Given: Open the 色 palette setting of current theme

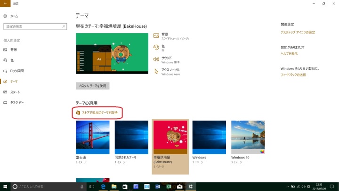Looking at the screenshot, I should [159, 48].
